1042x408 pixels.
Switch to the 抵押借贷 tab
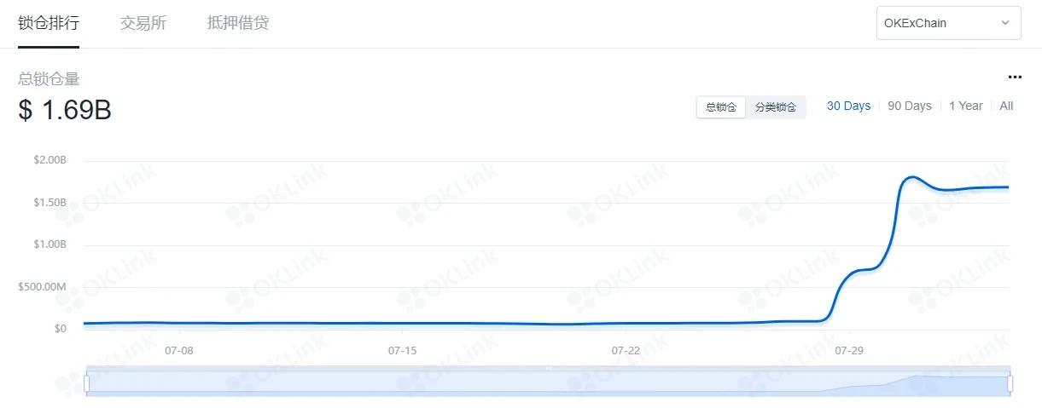(238, 23)
